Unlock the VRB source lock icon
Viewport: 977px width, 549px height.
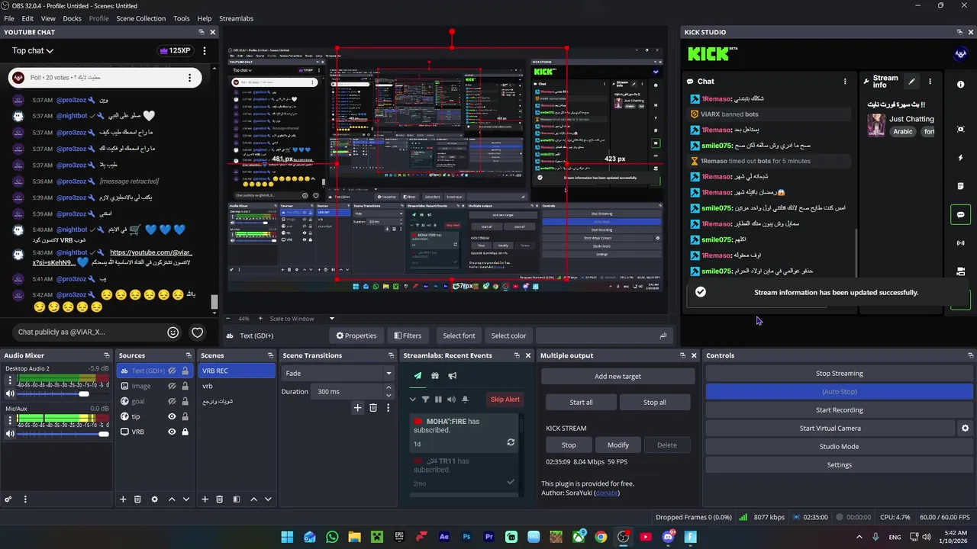(x=185, y=432)
